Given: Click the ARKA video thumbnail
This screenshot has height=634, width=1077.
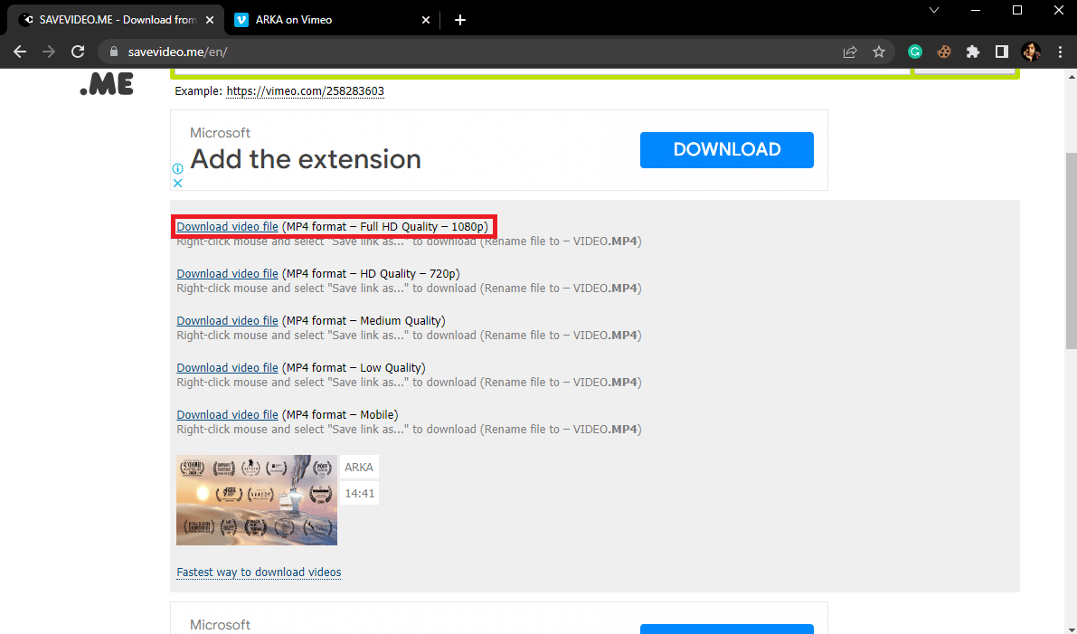Looking at the screenshot, I should (257, 500).
